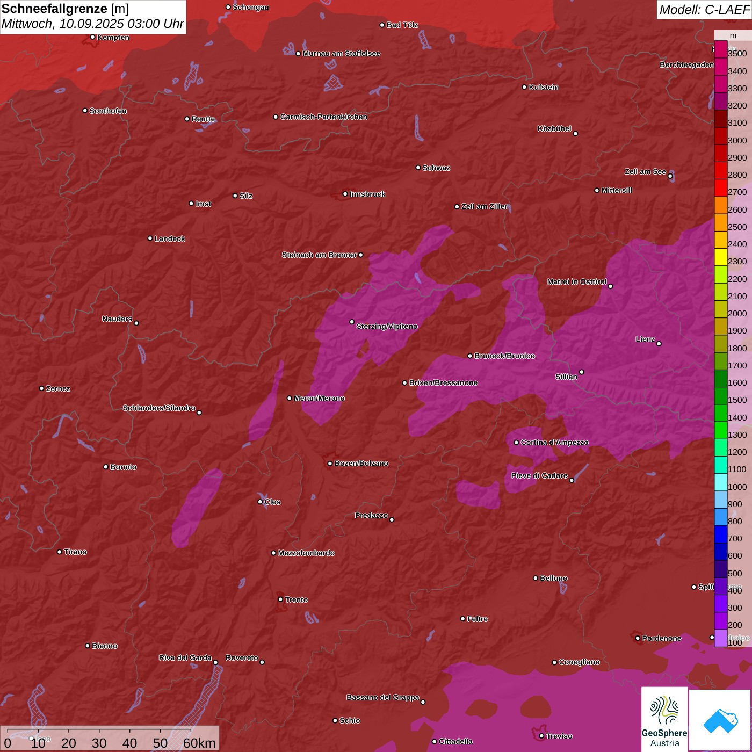Click the Zernez label
Screen dimensions: 752x752
click(x=58, y=388)
